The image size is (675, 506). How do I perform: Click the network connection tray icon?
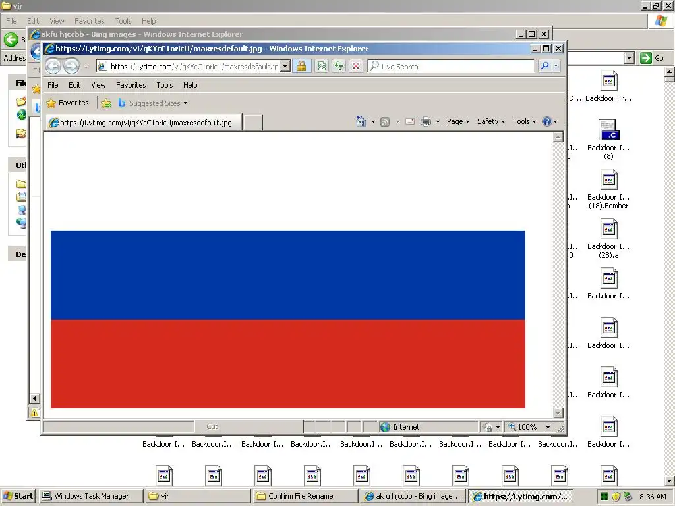[628, 496]
